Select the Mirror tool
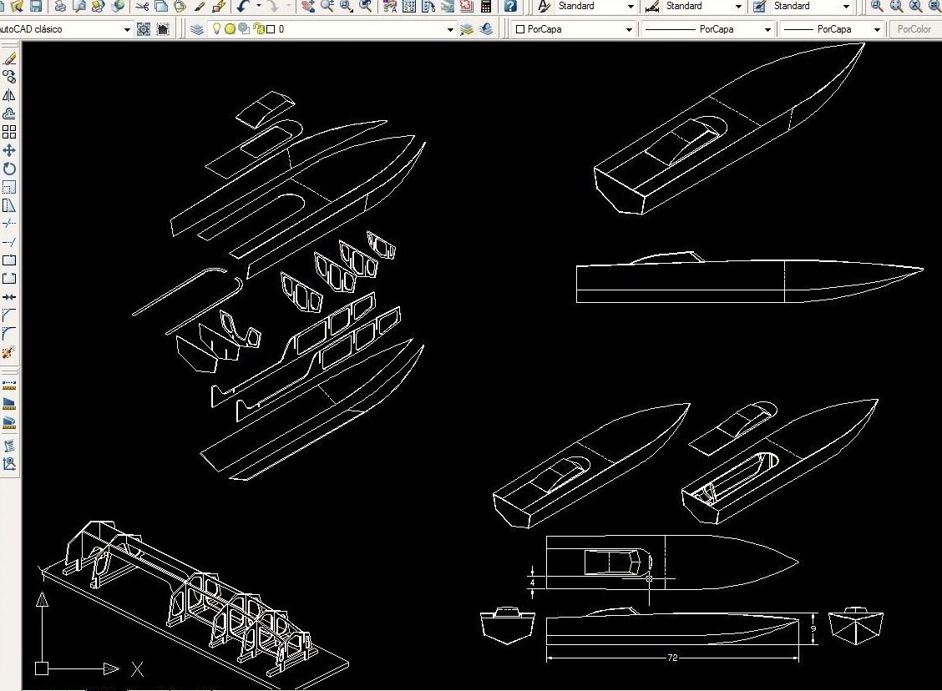 [x=9, y=95]
